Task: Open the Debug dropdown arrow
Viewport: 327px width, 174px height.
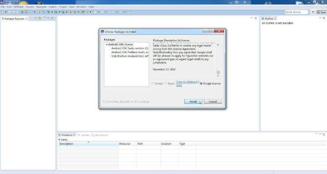Action: (x=52, y=12)
